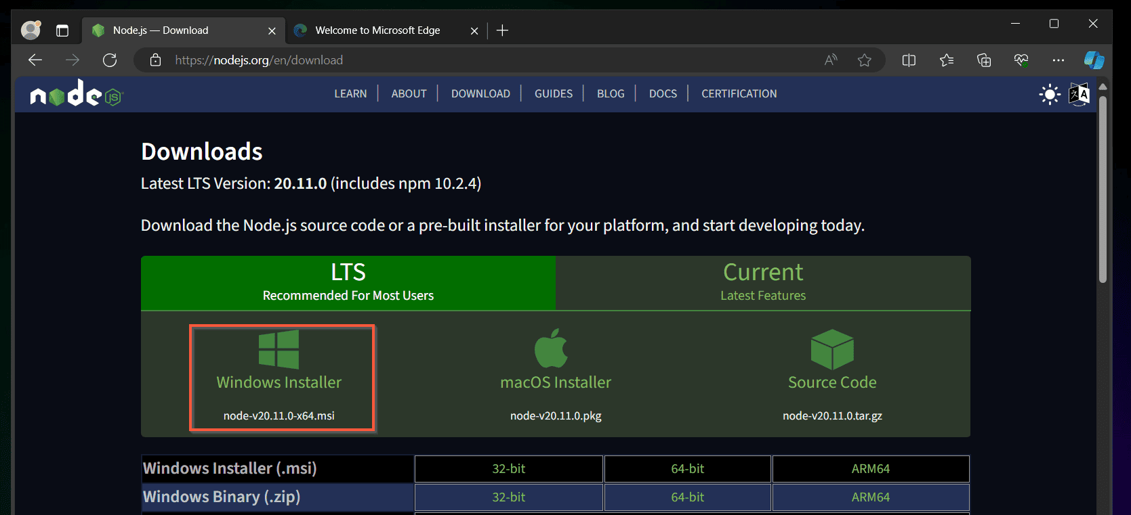This screenshot has width=1131, height=515.
Task: Click the source code box icon
Action: [x=832, y=349]
